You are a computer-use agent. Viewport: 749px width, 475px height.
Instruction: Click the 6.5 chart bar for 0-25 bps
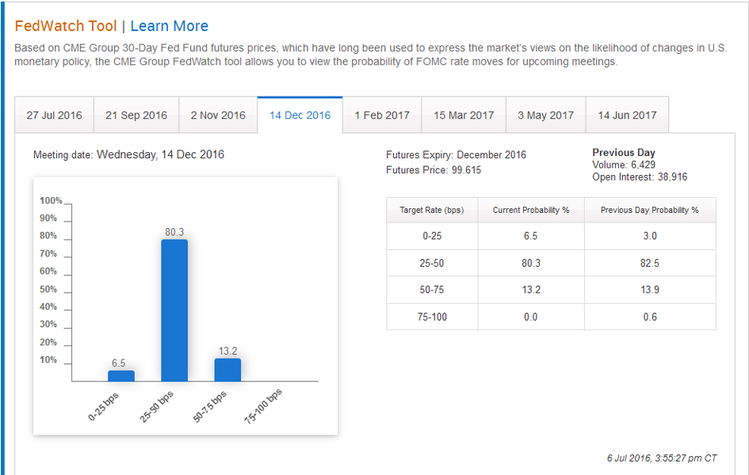(x=121, y=376)
